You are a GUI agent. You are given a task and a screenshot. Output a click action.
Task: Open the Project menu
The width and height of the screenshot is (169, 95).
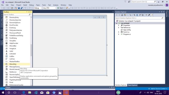pos(19,5)
